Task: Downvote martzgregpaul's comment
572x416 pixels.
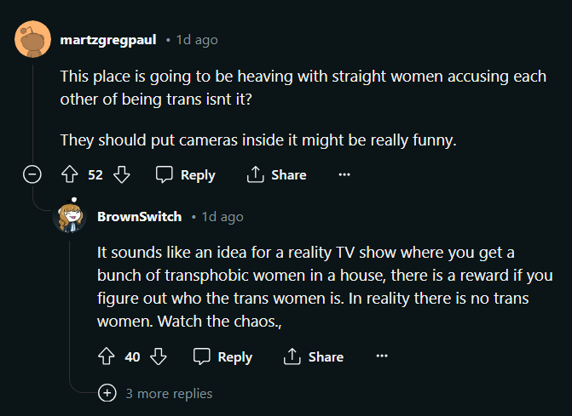Action: [x=122, y=174]
